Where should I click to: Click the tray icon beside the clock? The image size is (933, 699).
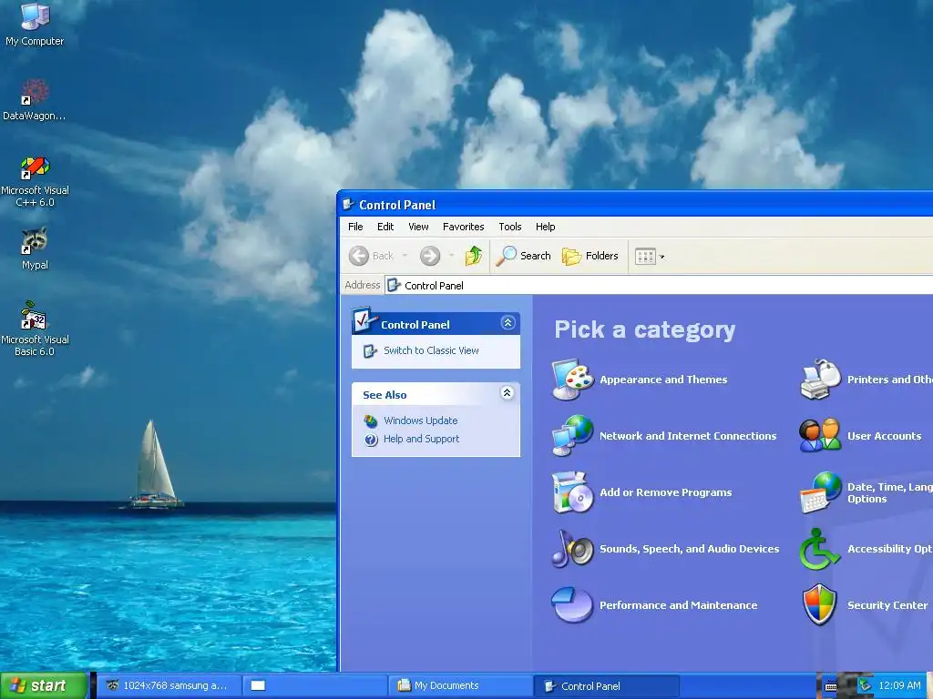tap(865, 686)
